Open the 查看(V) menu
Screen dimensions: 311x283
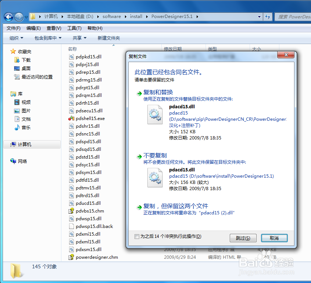(54, 28)
